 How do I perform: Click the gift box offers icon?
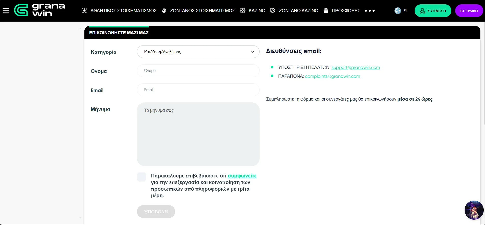tap(326, 11)
